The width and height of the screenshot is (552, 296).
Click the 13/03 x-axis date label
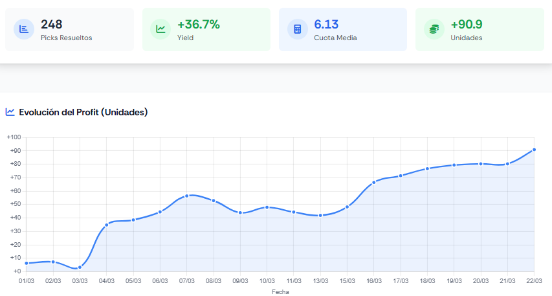(x=320, y=281)
